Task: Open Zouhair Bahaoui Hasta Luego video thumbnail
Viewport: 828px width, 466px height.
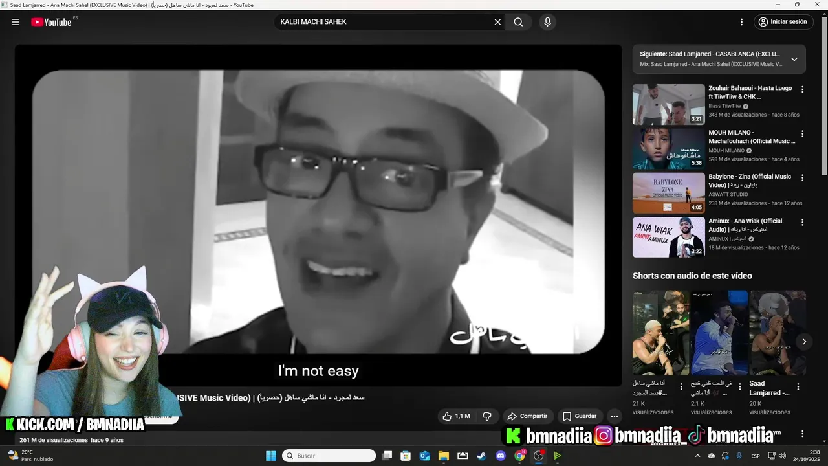Action: tap(668, 104)
